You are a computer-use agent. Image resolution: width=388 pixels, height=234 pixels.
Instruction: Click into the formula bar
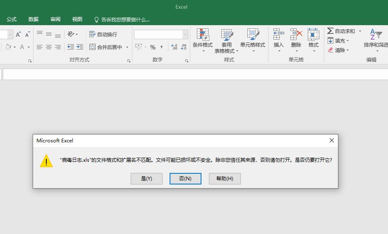pos(196,74)
